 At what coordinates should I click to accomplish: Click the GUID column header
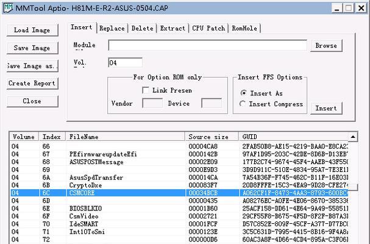[293, 137]
